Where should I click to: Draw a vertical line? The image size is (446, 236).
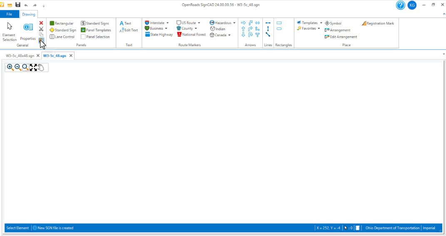pyautogui.click(x=268, y=29)
